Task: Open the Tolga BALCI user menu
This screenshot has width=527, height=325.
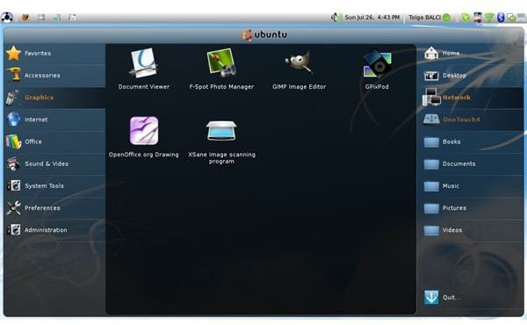Action: pyautogui.click(x=429, y=18)
